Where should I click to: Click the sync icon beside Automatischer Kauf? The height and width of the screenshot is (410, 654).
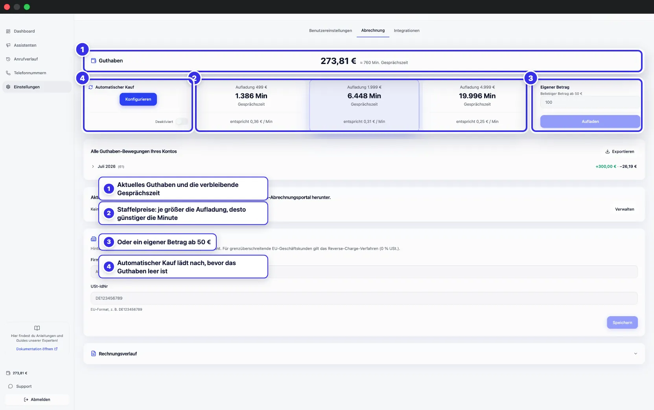click(91, 87)
